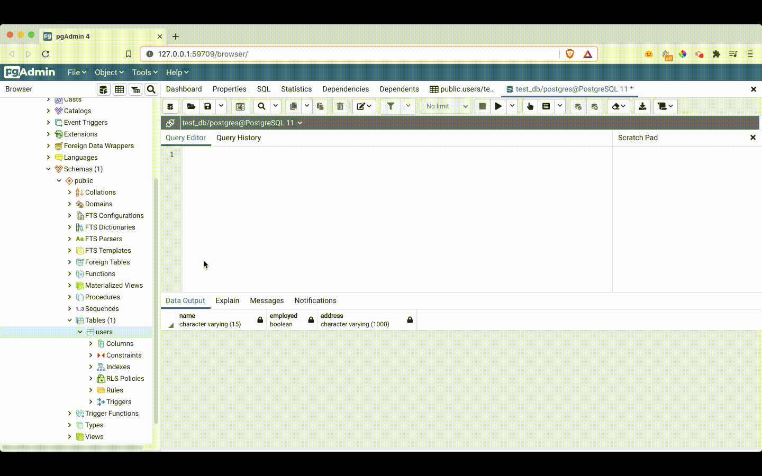Screen dimensions: 762x476
Task: Click the Search Objects icon in Browser panel
Action: point(151,89)
